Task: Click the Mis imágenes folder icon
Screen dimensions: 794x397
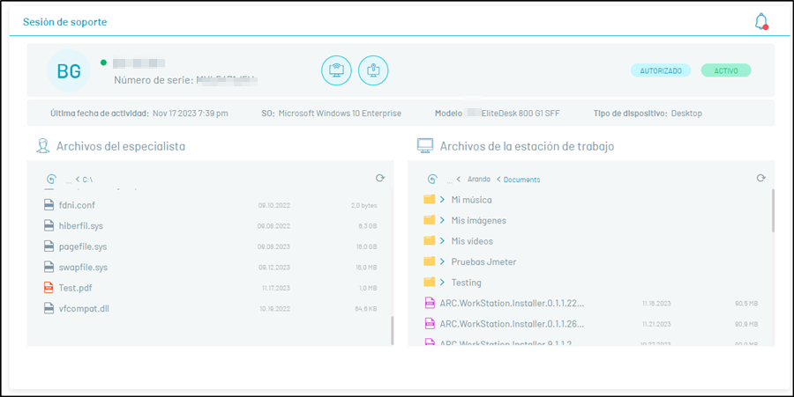Action: point(430,220)
